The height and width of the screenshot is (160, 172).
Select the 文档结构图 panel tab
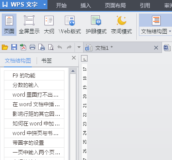pos(18,61)
